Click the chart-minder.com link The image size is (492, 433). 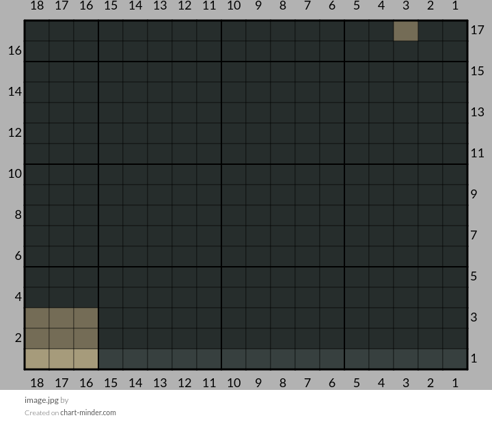tap(88, 412)
